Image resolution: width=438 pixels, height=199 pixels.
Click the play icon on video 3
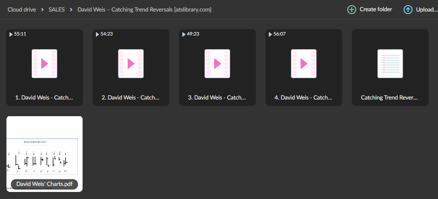[x=217, y=64]
